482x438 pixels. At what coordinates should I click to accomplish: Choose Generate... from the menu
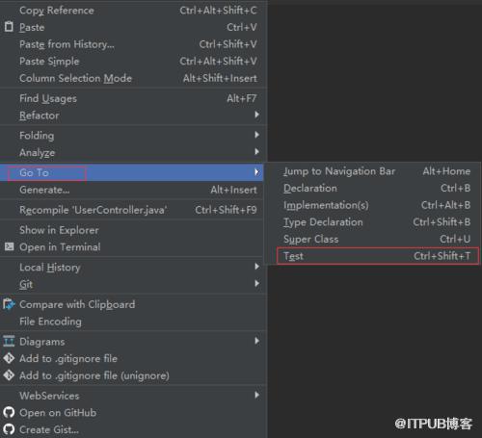coord(133,190)
